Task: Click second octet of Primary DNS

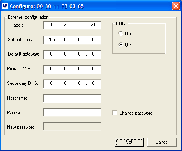Action: click(65, 69)
